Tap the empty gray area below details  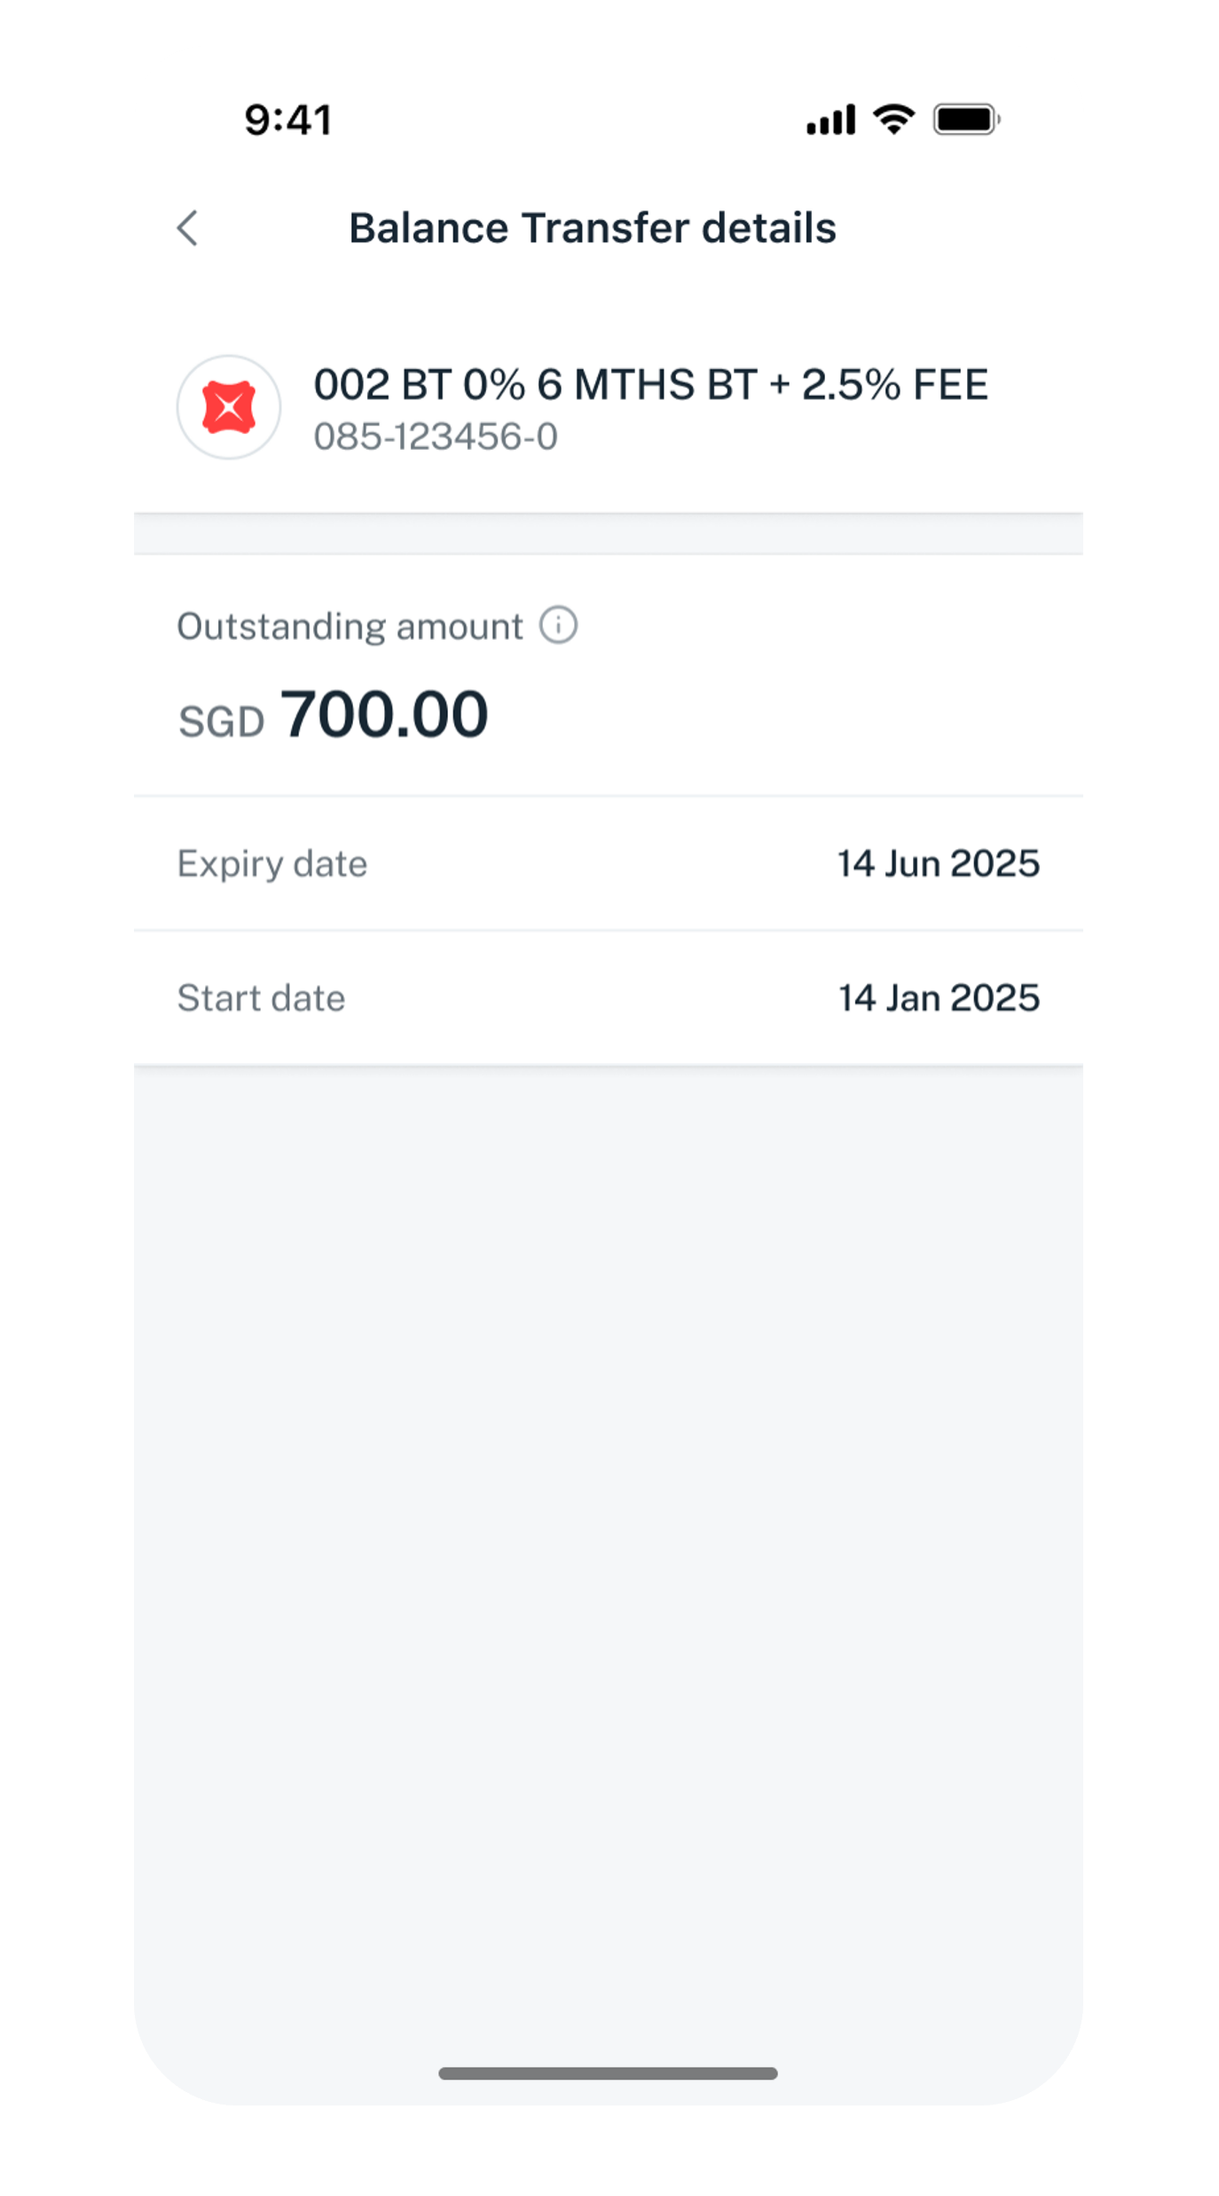(x=609, y=1508)
